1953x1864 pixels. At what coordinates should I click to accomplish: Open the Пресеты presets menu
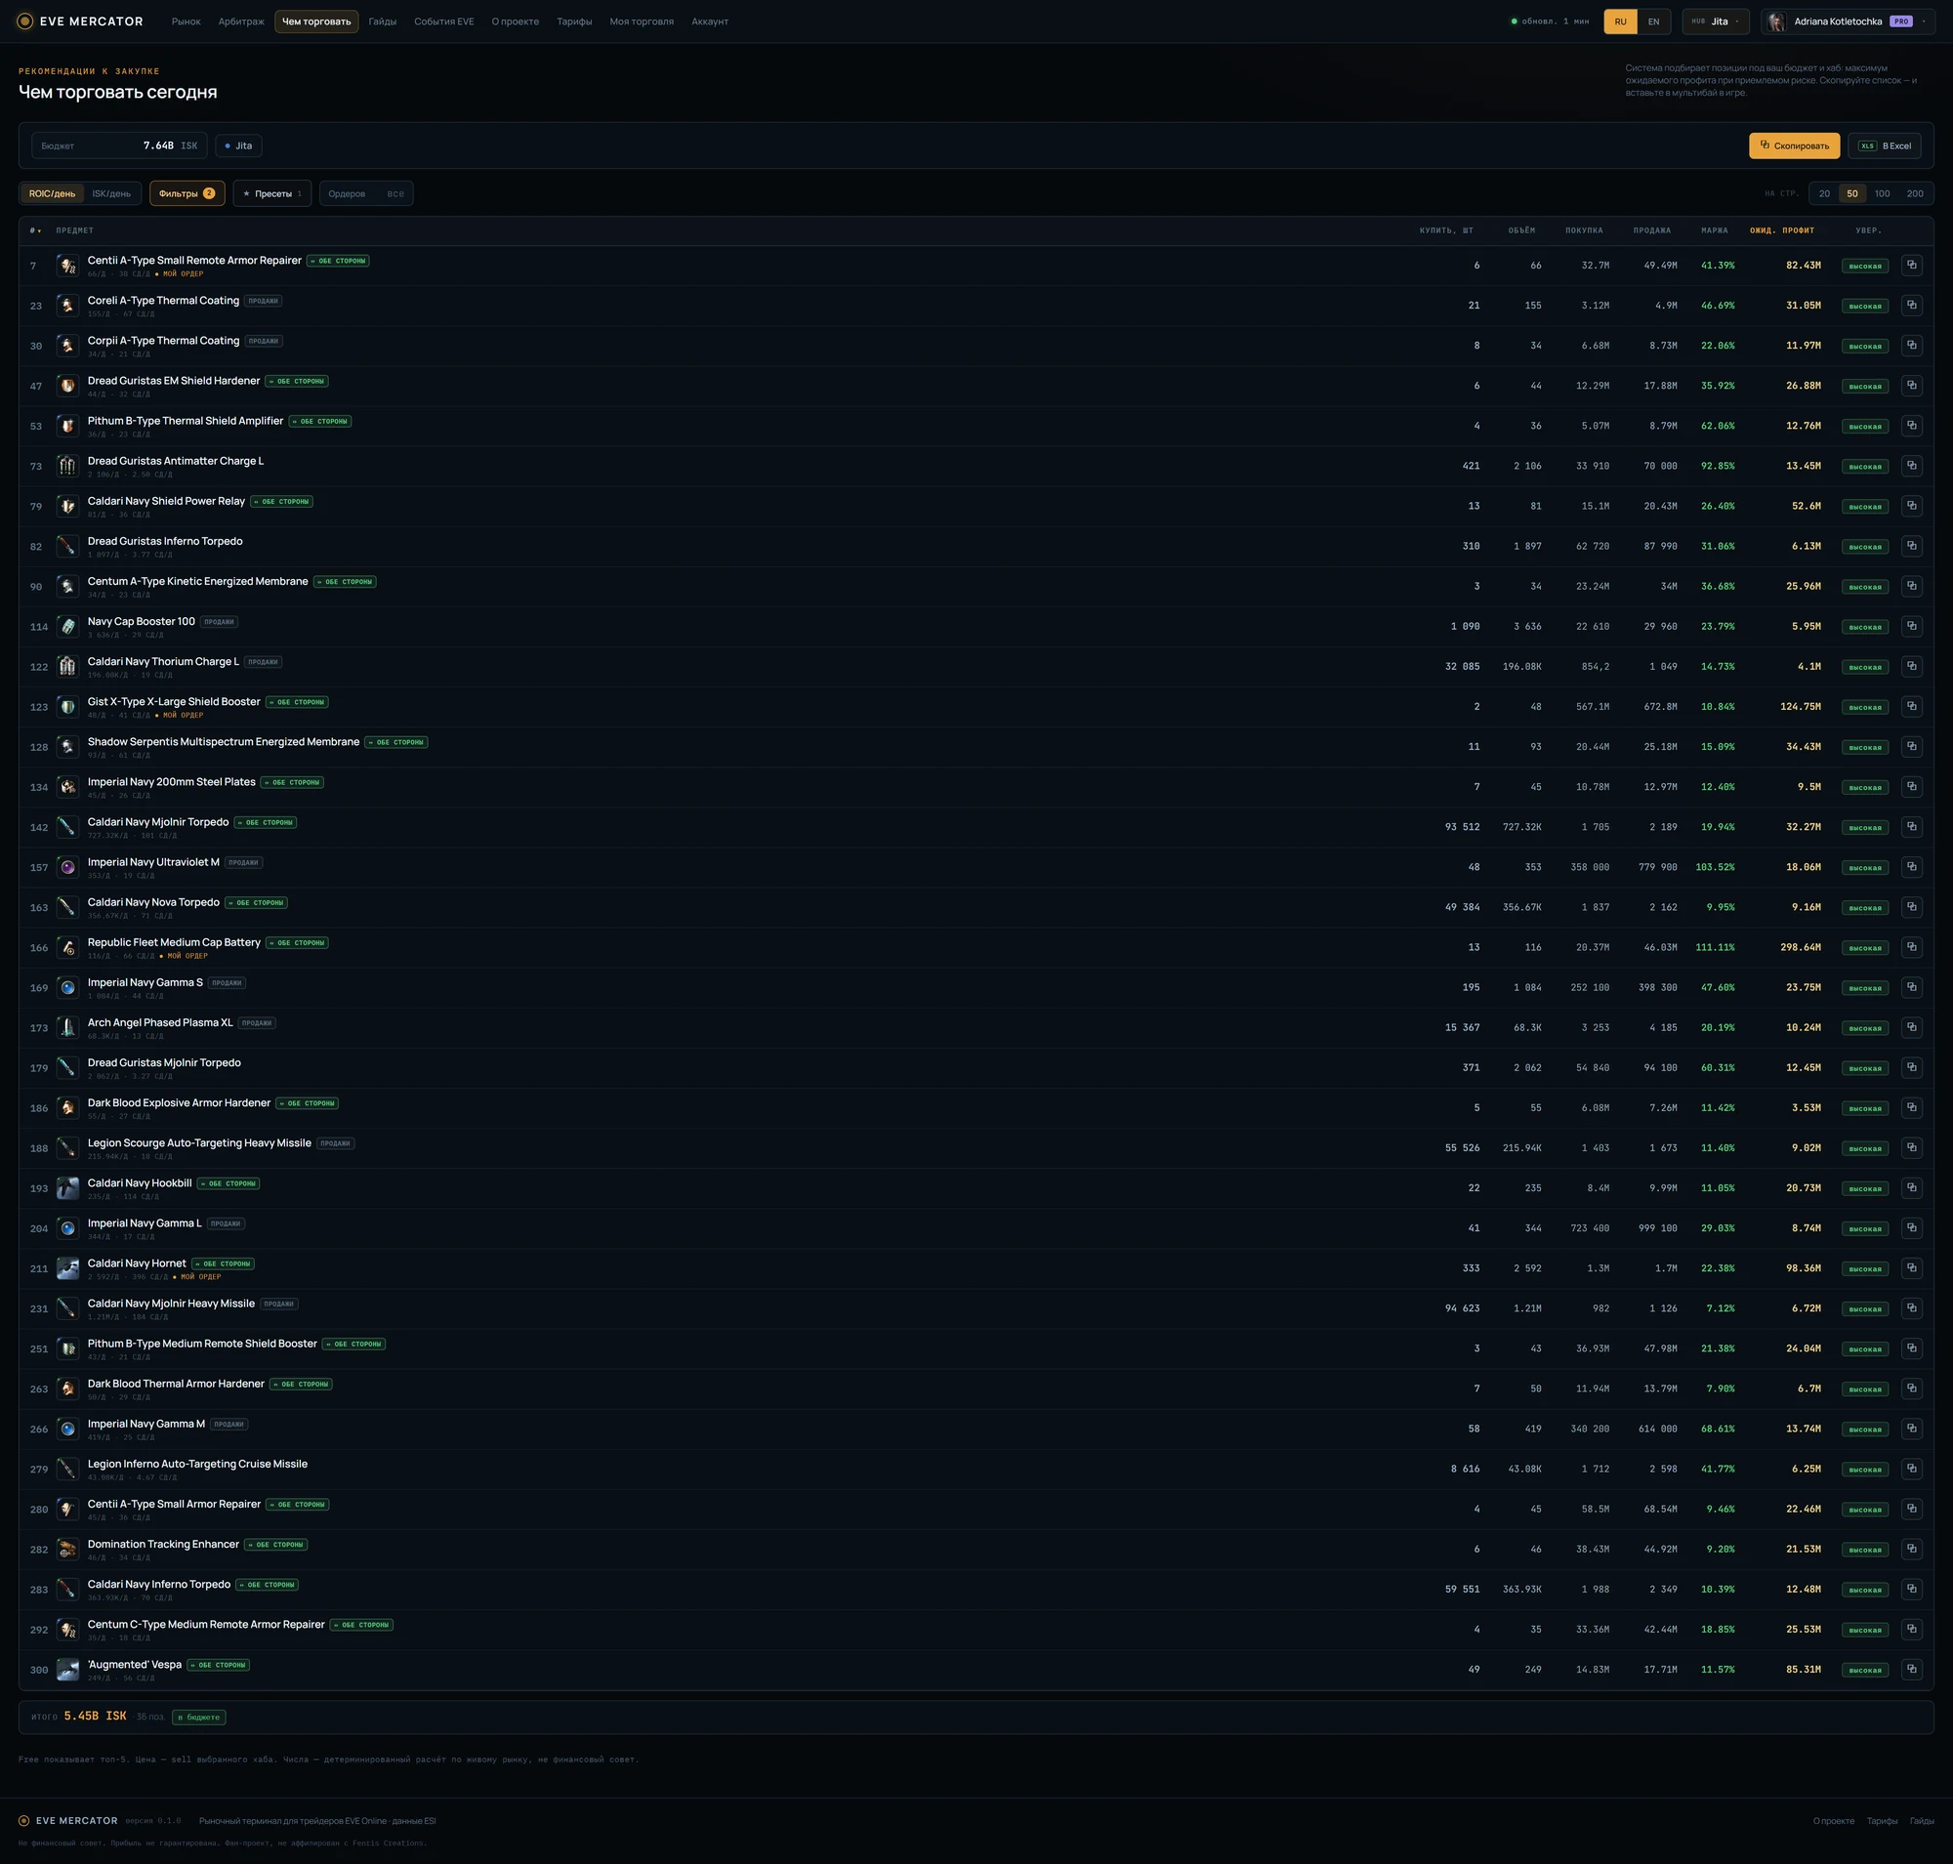(x=272, y=193)
